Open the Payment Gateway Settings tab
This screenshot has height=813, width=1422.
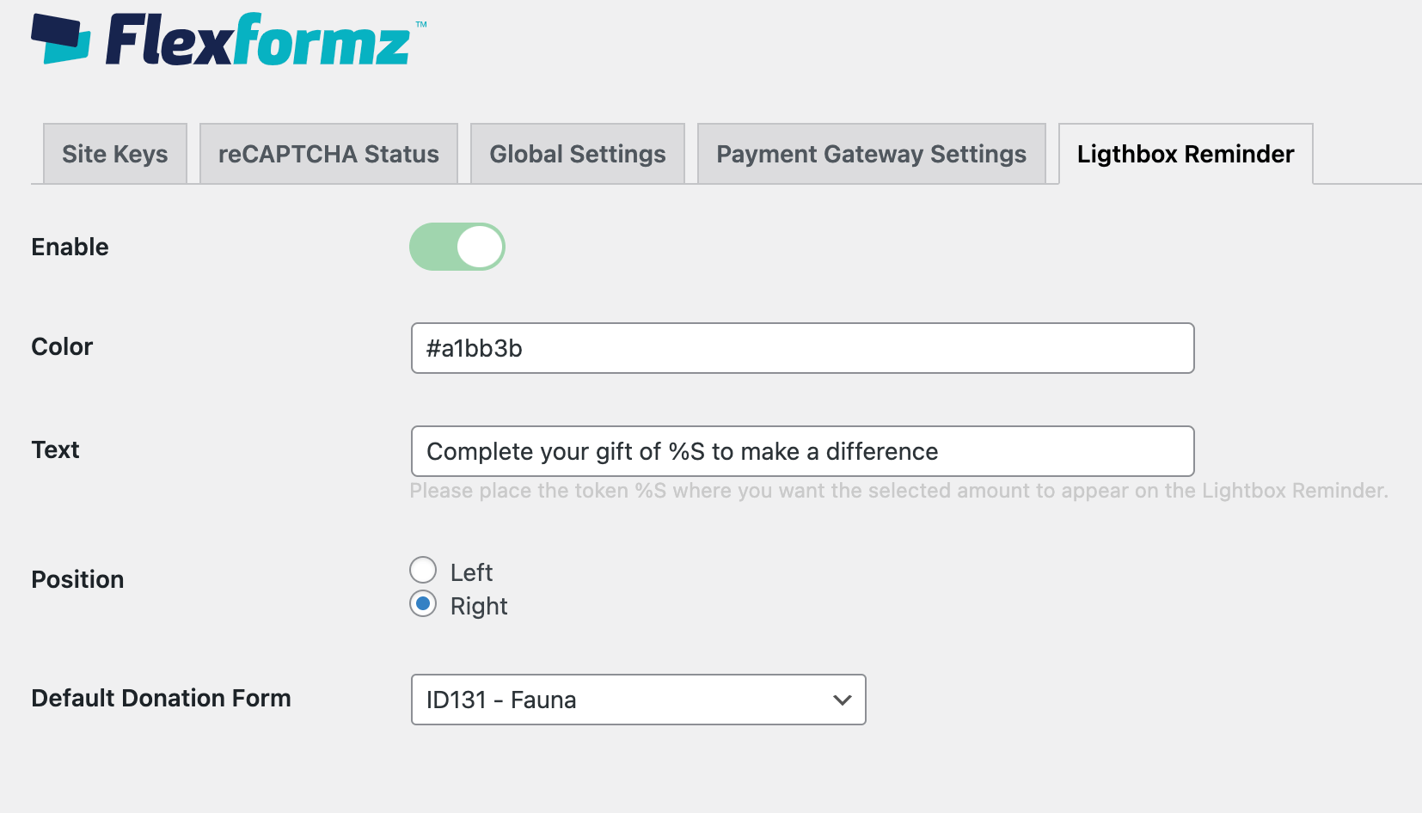[x=870, y=154]
